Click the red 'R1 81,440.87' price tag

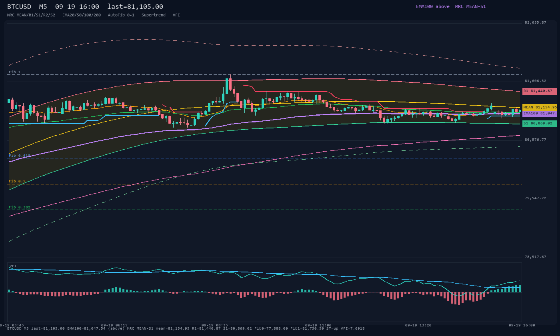pyautogui.click(x=540, y=91)
